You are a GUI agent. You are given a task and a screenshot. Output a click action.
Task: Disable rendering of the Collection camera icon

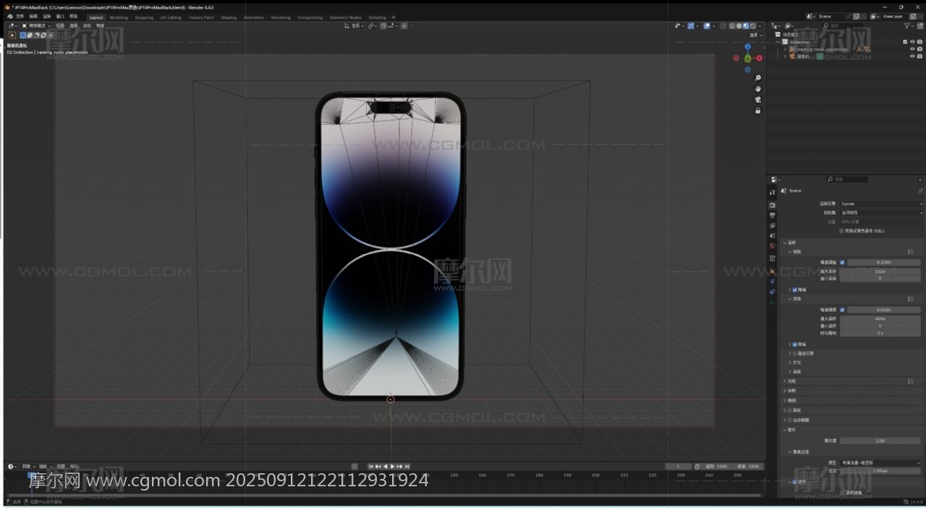[x=919, y=42]
